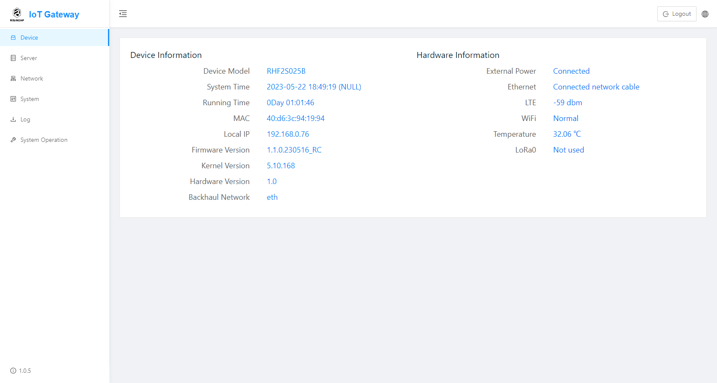Click the firmware version 1.1.0.230516_RC

(x=294, y=150)
